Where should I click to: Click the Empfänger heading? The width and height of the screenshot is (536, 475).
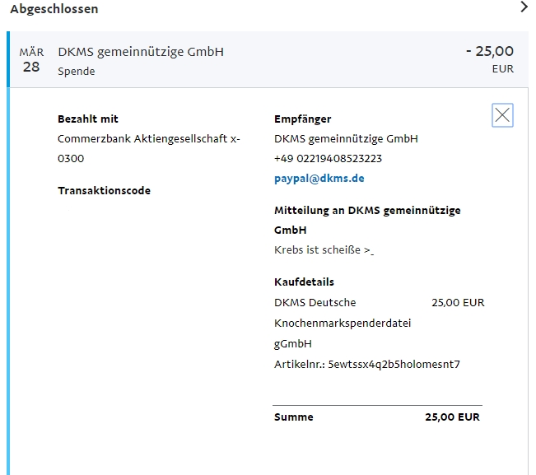[302, 119]
